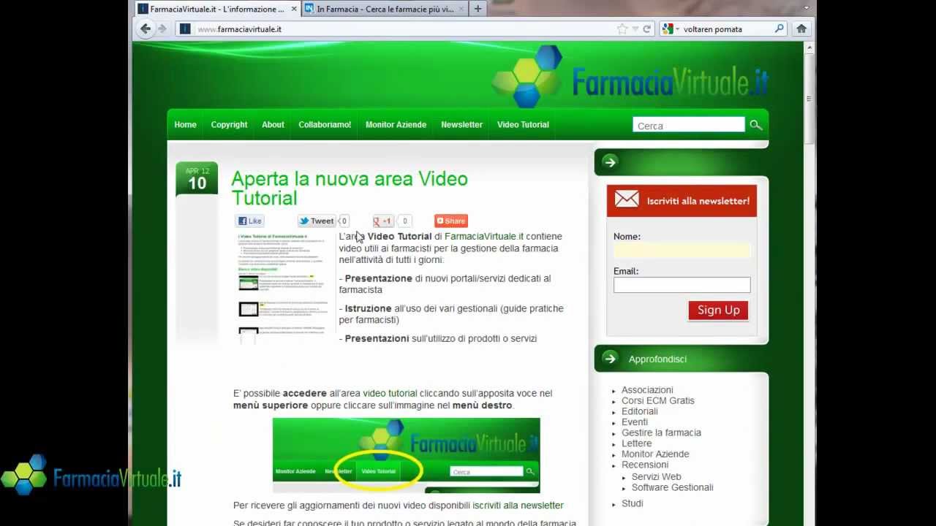Click the site Cerca search field
Image resolution: width=936 pixels, height=526 pixels.
click(688, 125)
